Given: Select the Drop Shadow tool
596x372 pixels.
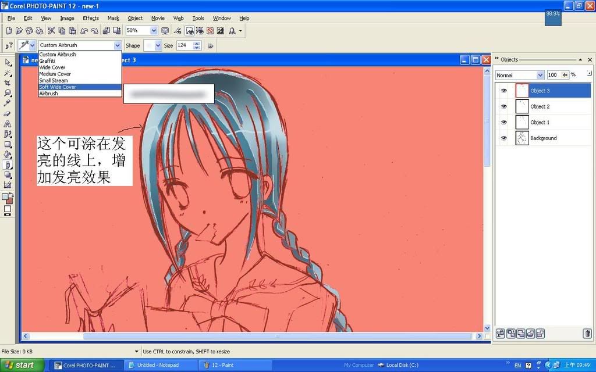Looking at the screenshot, I should [8, 175].
